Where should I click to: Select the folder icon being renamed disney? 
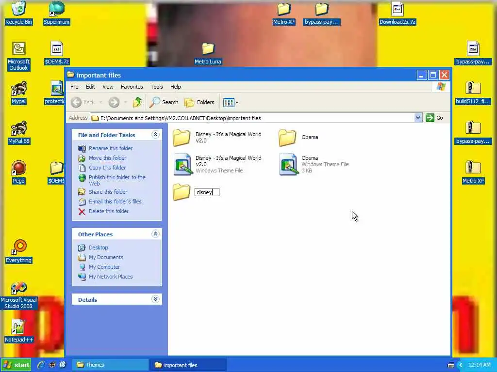182,192
